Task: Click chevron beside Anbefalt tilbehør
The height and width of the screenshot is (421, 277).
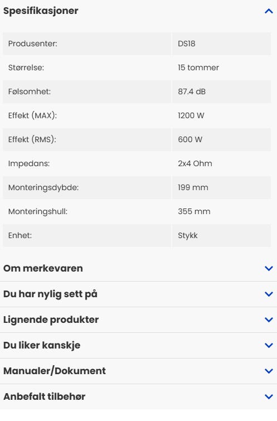Action: click(269, 396)
